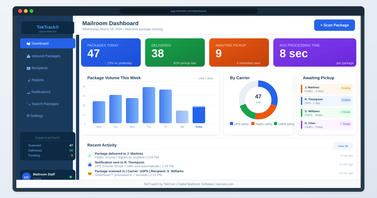The image size is (377, 198).
Task: Click the blue UPS legend swatch
Action: [232, 124]
